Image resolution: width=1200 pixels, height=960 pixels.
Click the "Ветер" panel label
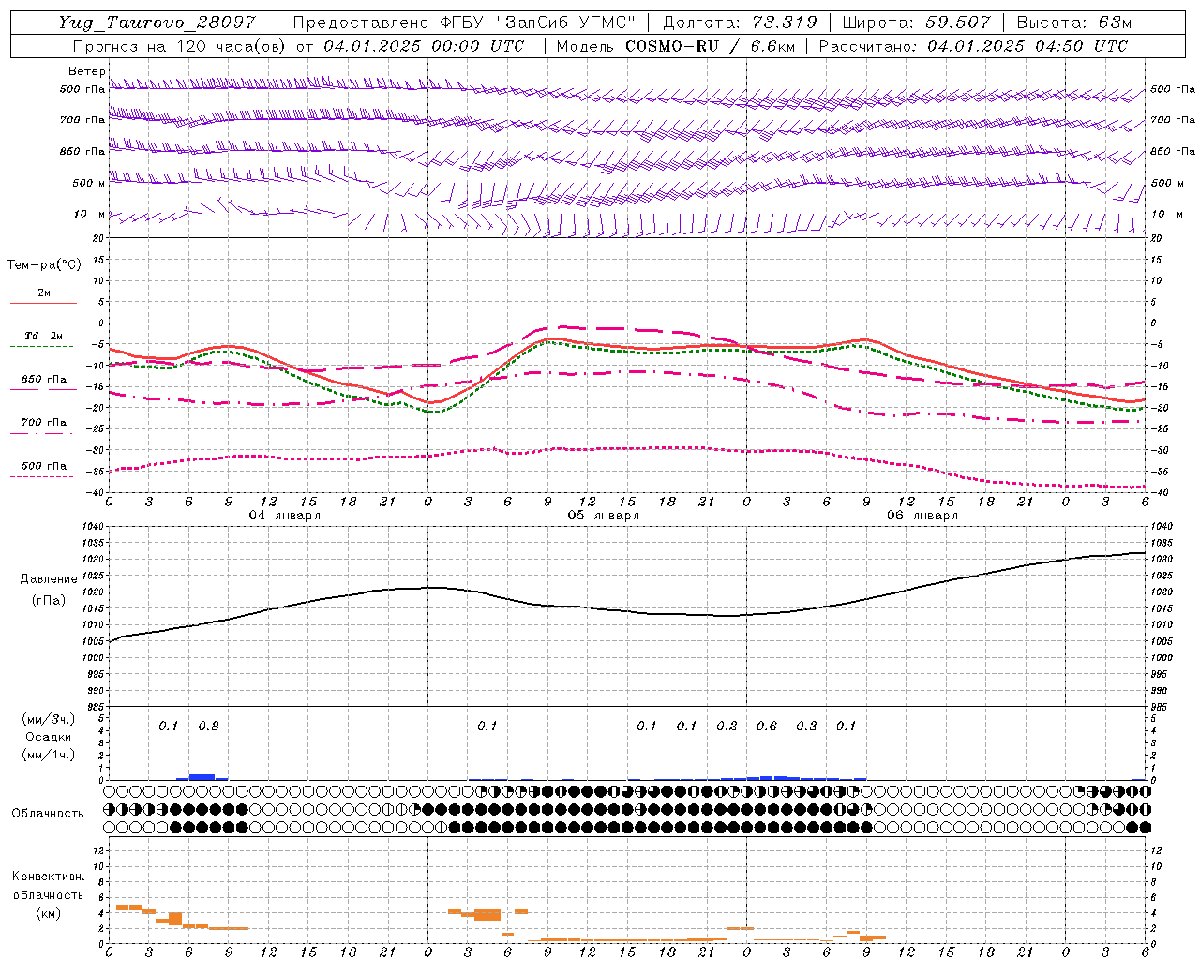[x=87, y=71]
